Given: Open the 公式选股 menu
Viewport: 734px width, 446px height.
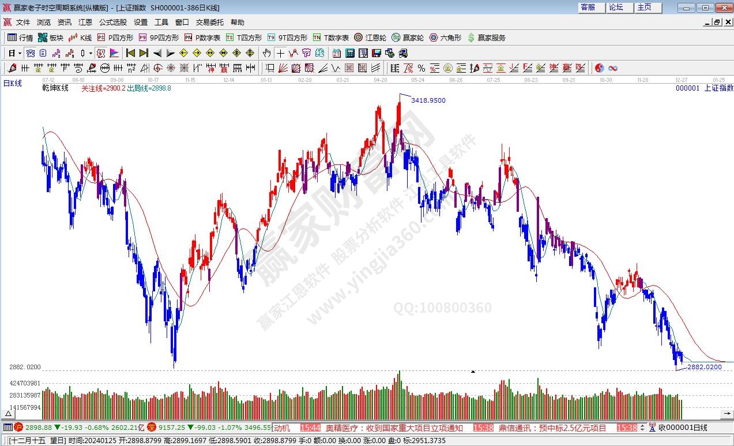Looking at the screenshot, I should pos(113,22).
